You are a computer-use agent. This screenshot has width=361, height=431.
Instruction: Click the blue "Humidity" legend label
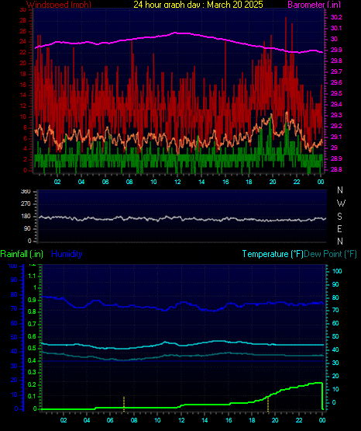click(x=67, y=254)
